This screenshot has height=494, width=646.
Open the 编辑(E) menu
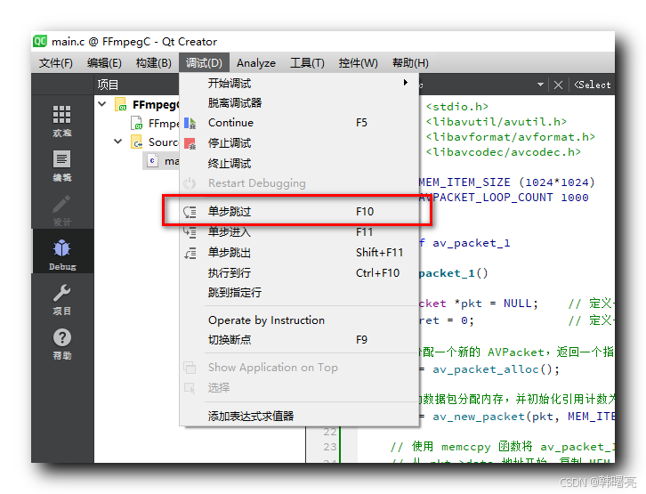coord(104,63)
